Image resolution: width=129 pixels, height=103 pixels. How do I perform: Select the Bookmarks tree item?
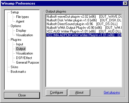point(18,72)
